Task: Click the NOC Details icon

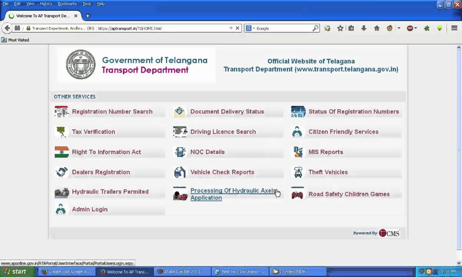Action: (180, 152)
